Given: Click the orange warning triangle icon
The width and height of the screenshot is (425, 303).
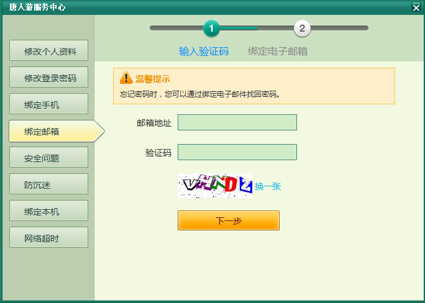Looking at the screenshot, I should click(126, 78).
